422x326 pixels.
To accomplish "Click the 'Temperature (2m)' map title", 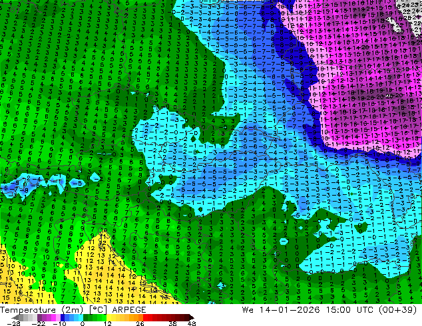I will point(41,310).
